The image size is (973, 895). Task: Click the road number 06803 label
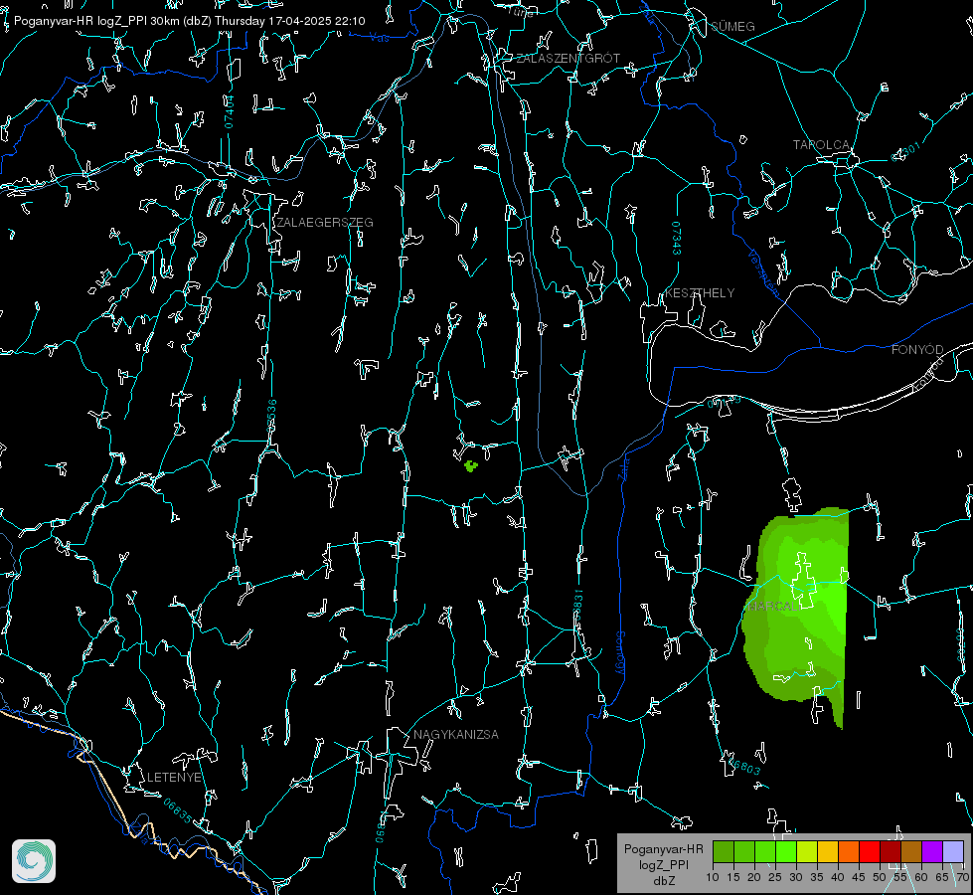pyautogui.click(x=742, y=765)
